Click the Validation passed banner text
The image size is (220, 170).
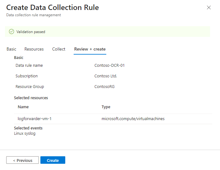coord(31,32)
